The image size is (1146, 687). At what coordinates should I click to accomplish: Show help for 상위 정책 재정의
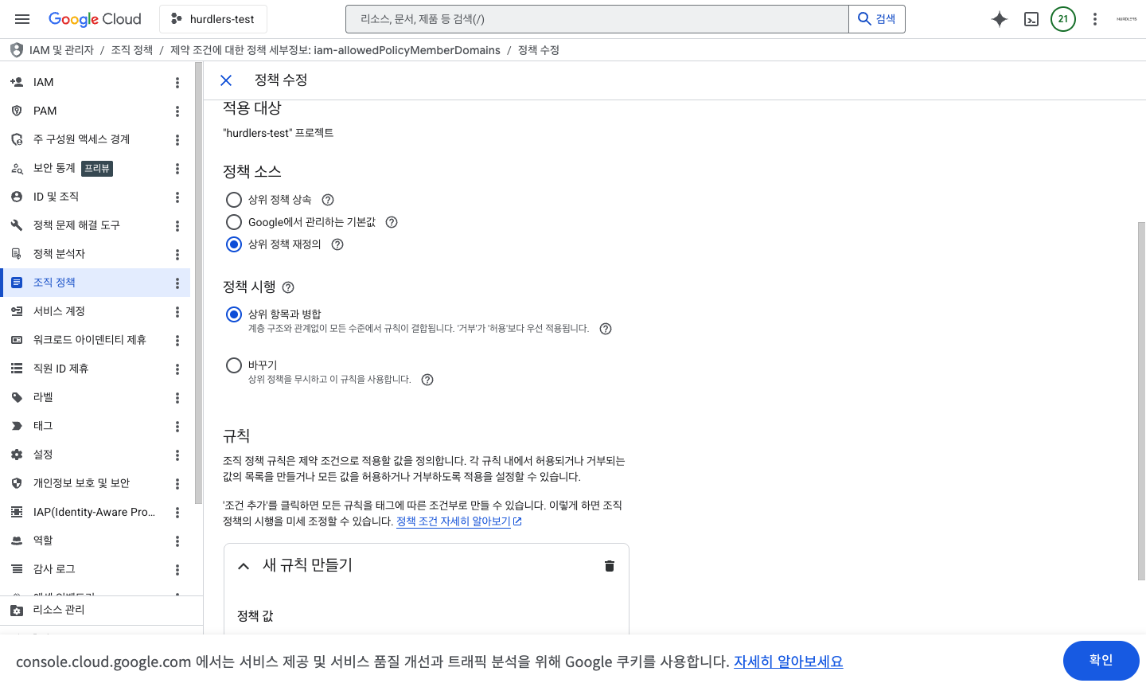[x=337, y=244]
